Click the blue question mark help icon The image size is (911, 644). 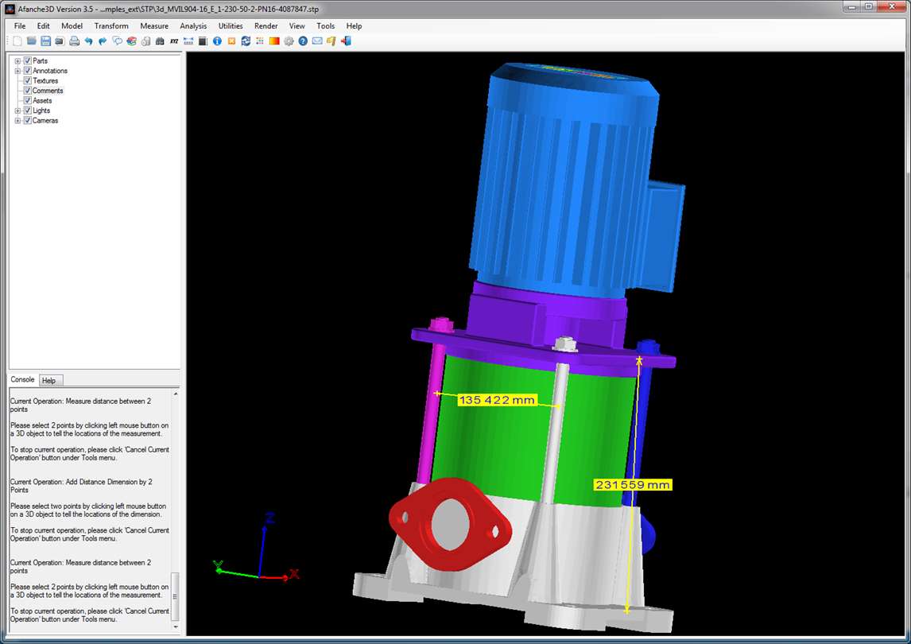coord(303,41)
